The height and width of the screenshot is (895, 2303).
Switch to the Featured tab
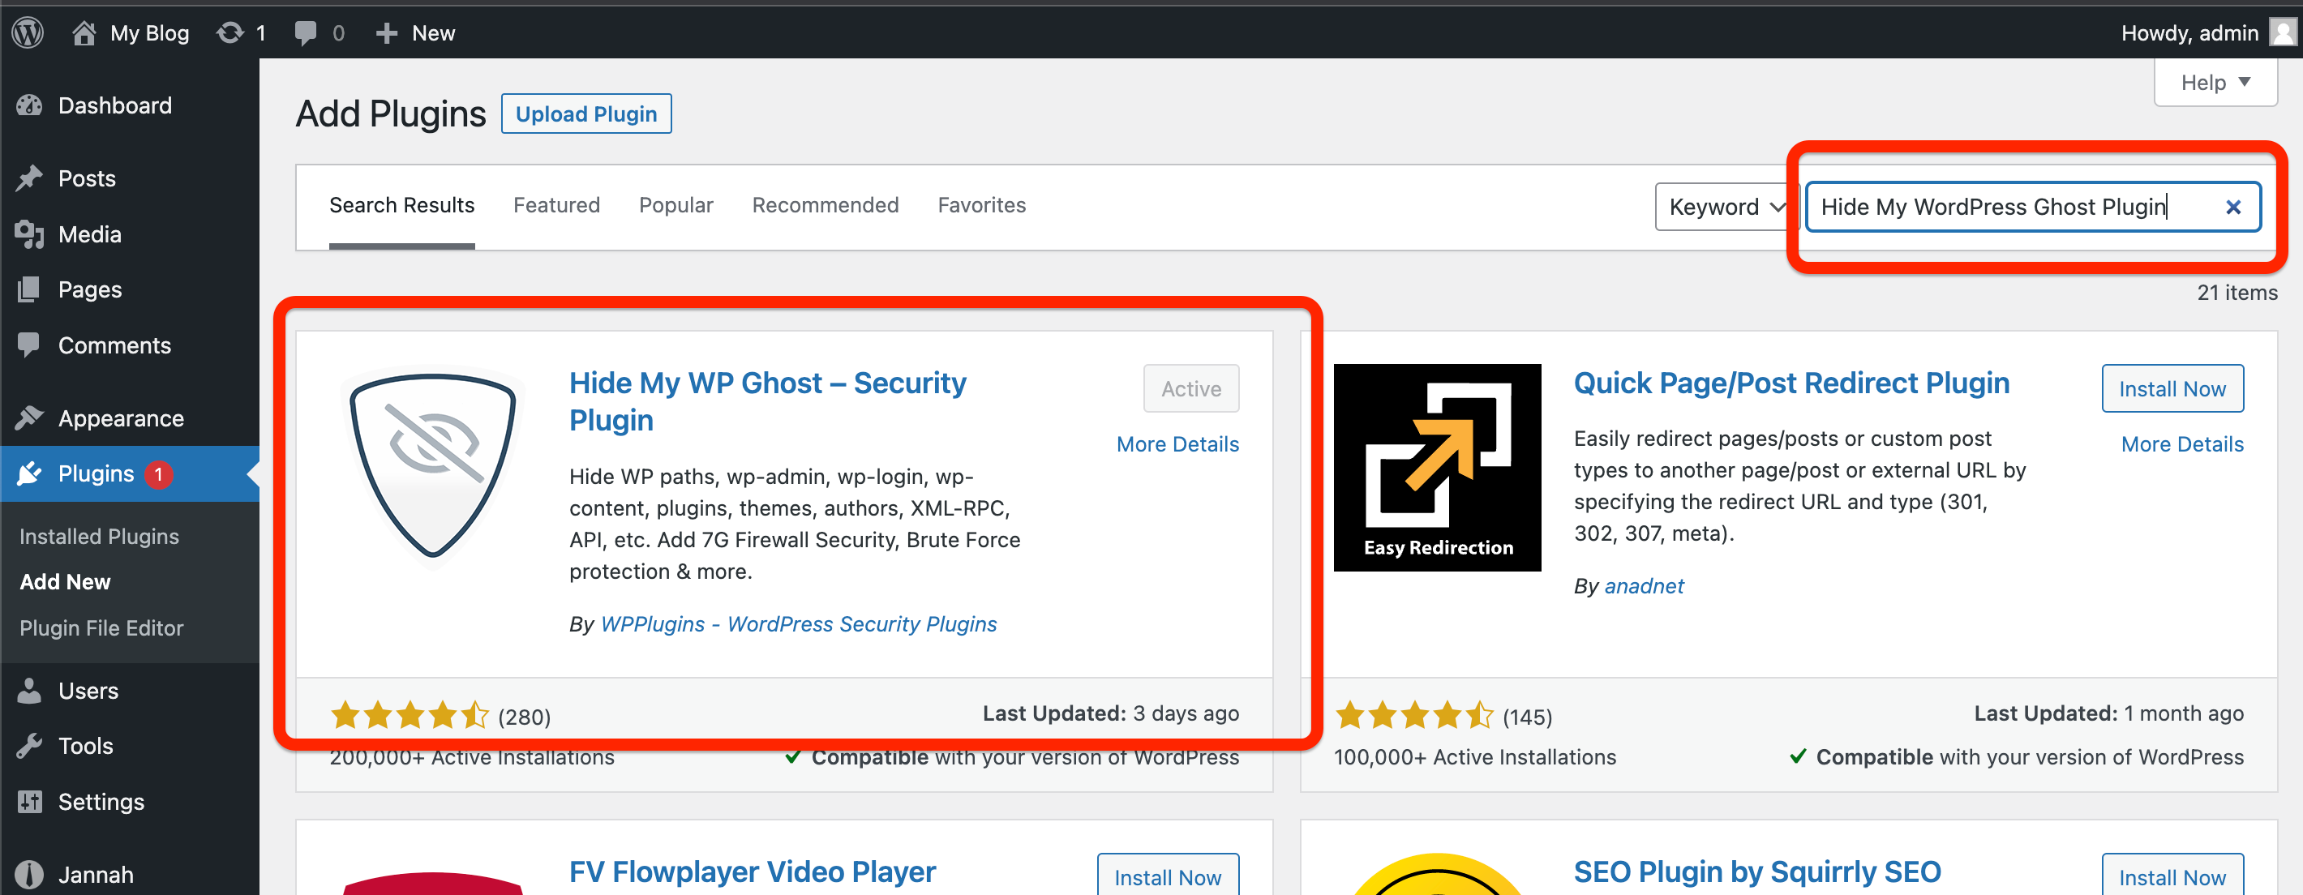(x=556, y=205)
